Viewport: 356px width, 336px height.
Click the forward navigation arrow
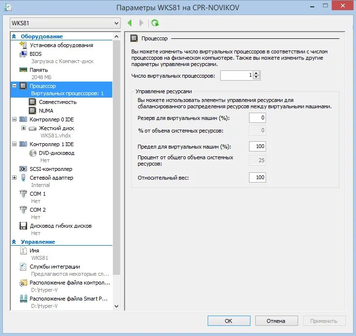pos(141,23)
